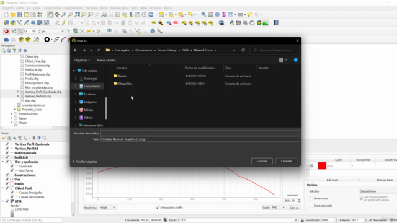The height and width of the screenshot is (223, 397).
Task: Click the Reset view button
Action: coord(90,208)
